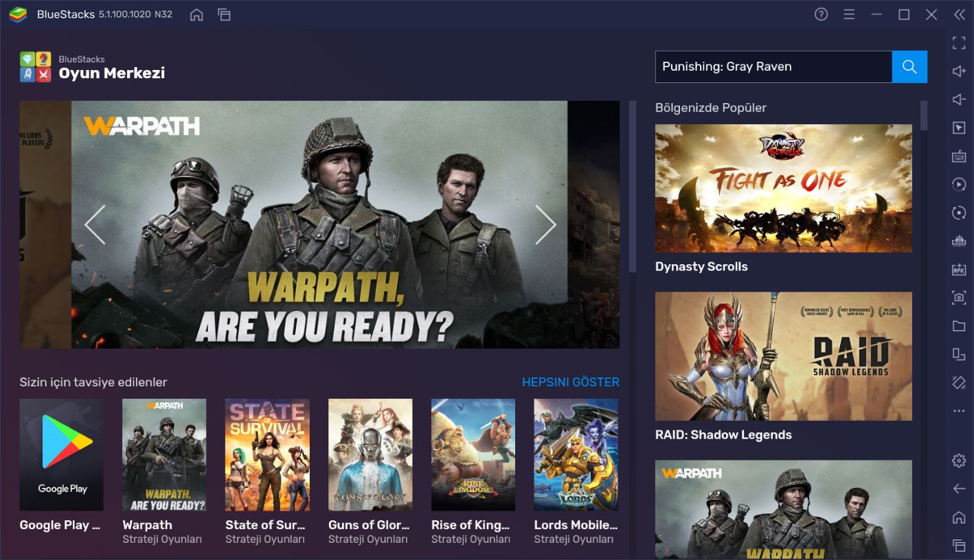Show previous banner with left arrow
The image size is (974, 560).
click(x=95, y=224)
